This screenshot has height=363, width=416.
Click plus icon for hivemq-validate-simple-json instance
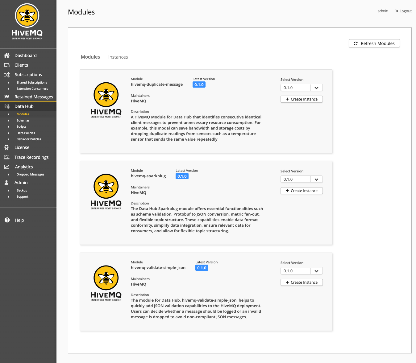(287, 283)
